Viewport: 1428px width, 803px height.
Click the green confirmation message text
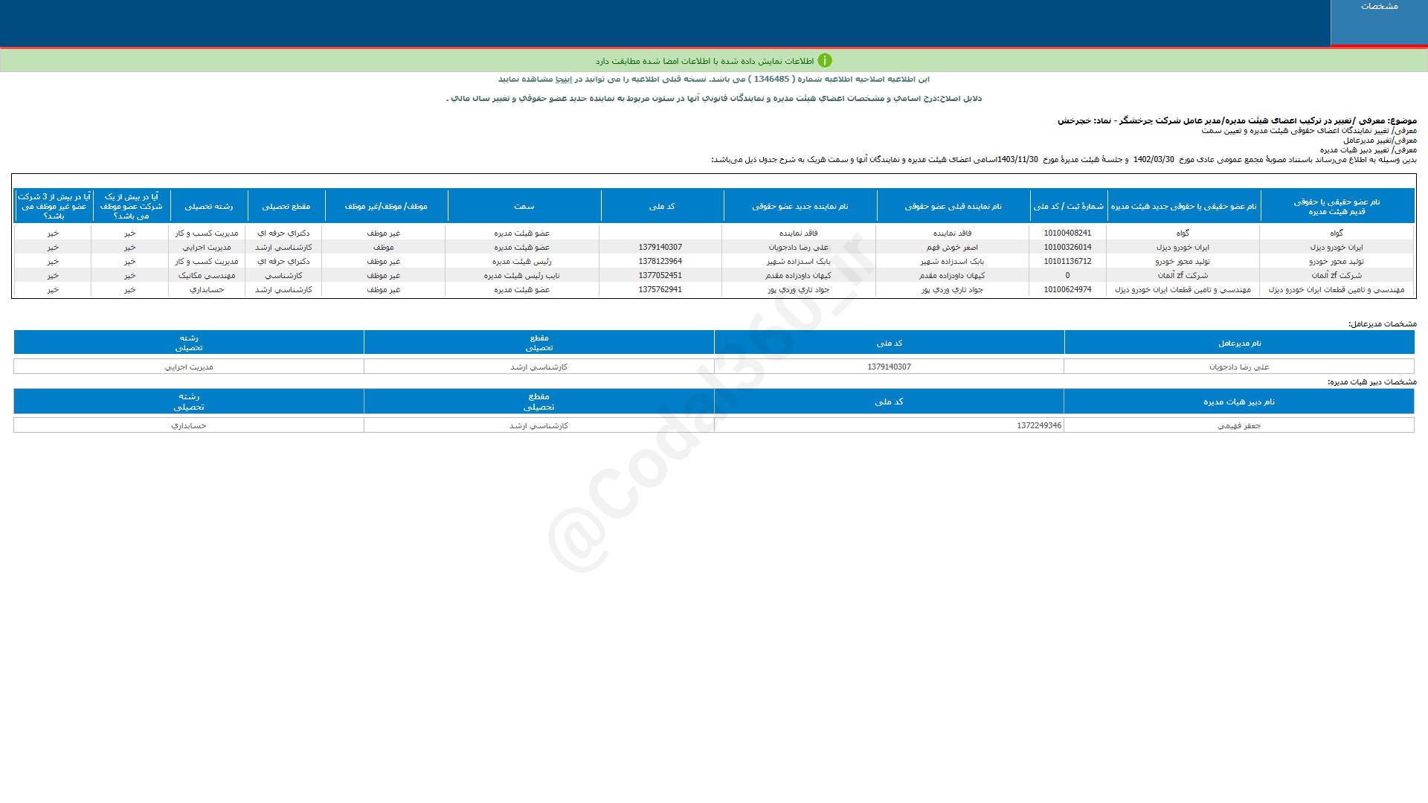pyautogui.click(x=704, y=61)
